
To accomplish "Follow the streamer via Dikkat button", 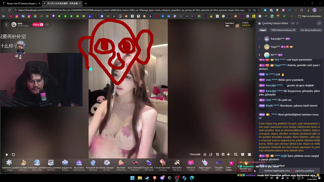I will click(x=38, y=25).
